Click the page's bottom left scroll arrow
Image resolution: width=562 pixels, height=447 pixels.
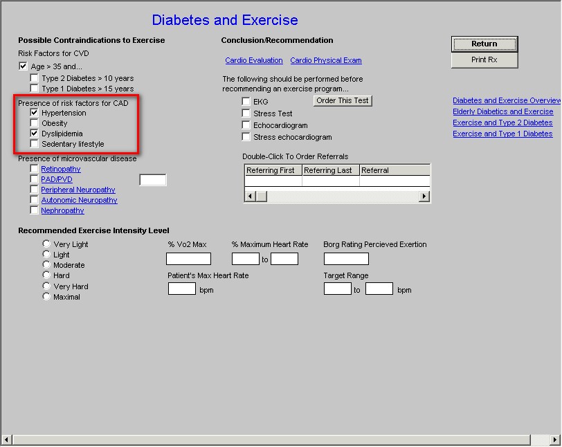point(6,440)
